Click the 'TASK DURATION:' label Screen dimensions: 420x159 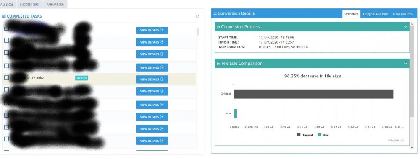click(232, 47)
